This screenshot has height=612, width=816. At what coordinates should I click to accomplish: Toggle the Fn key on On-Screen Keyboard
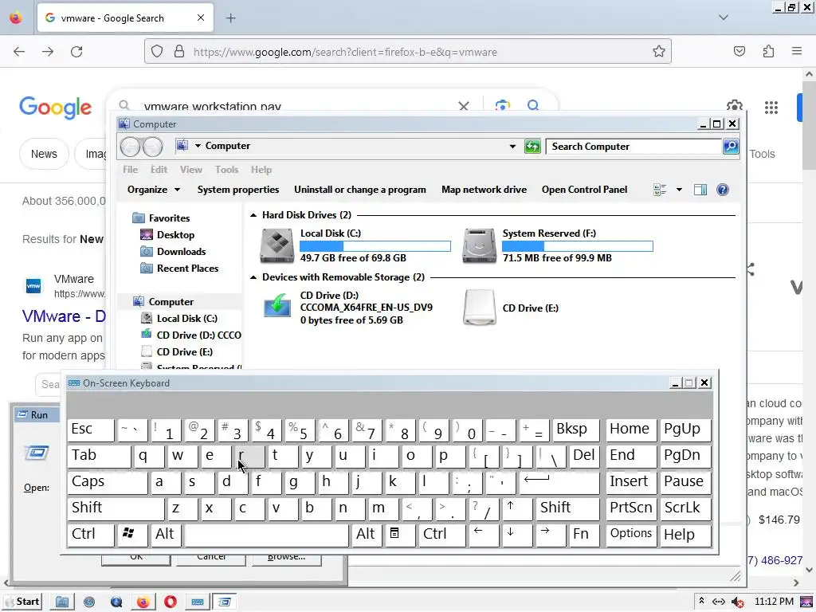pos(583,535)
